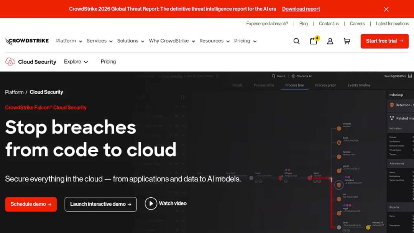Select the netstat process node
The height and width of the screenshot is (233, 414).
click(x=339, y=157)
